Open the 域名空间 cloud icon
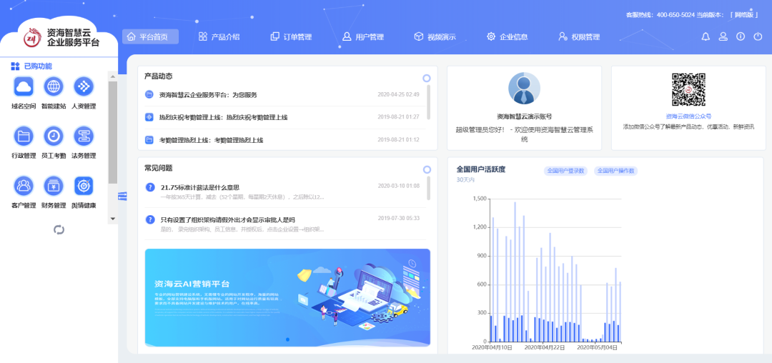 pos(24,87)
